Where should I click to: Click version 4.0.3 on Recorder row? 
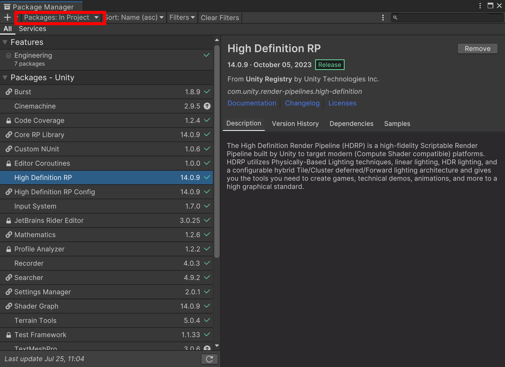tap(192, 263)
